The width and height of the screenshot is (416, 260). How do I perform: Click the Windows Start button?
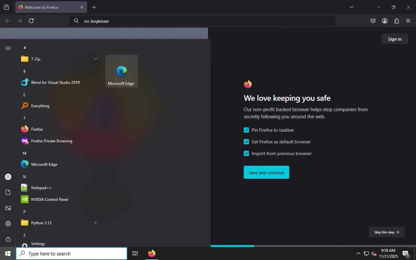[8, 253]
